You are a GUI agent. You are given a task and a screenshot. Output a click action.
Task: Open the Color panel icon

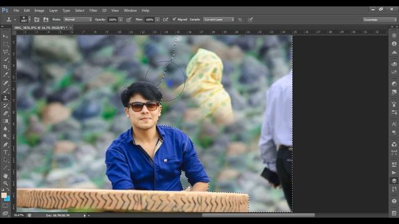(394, 64)
